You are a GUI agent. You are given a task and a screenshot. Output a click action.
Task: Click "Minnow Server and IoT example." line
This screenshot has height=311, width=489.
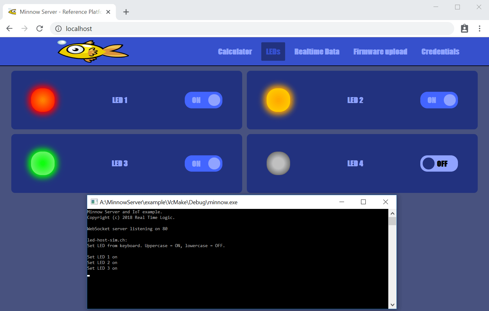[x=125, y=212]
